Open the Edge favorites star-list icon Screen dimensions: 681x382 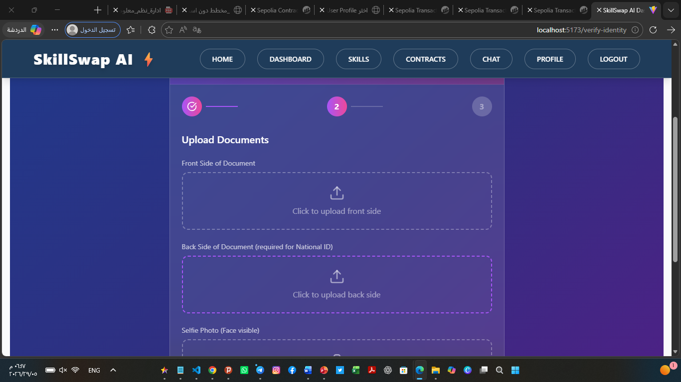131,30
